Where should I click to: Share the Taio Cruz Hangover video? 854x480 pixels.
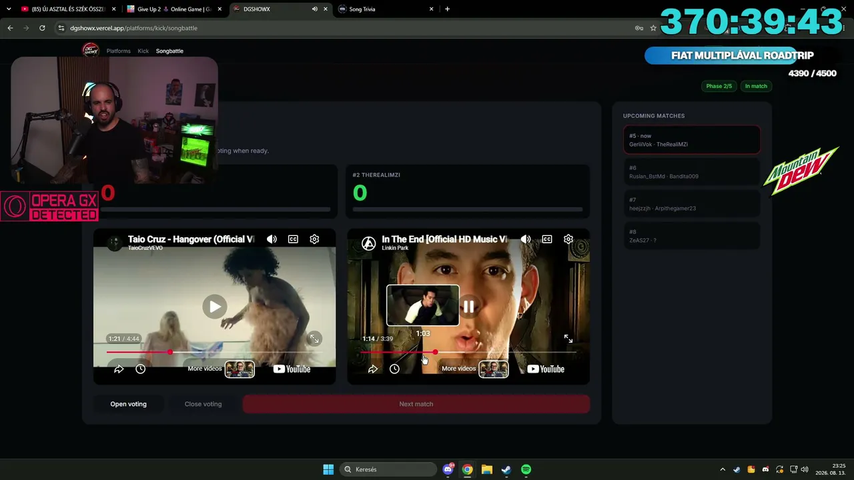(119, 369)
